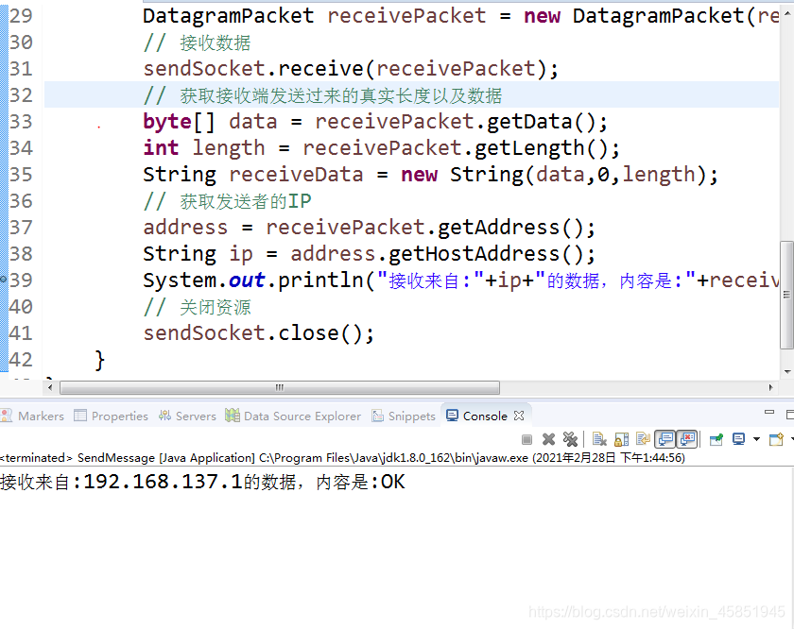Switch to the Console tab
This screenshot has height=629, width=794.
[x=485, y=416]
